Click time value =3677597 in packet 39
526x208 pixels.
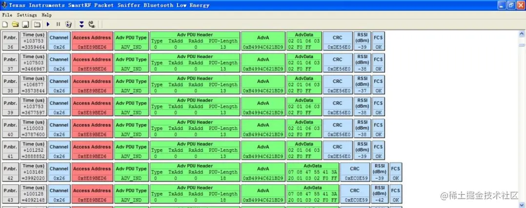click(x=34, y=113)
